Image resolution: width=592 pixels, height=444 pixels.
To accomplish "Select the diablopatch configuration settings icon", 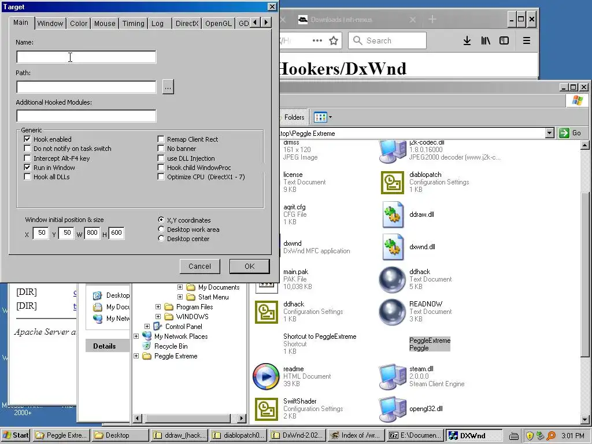I will pos(393,183).
